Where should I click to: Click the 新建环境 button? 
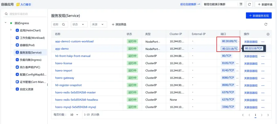(263, 4)
